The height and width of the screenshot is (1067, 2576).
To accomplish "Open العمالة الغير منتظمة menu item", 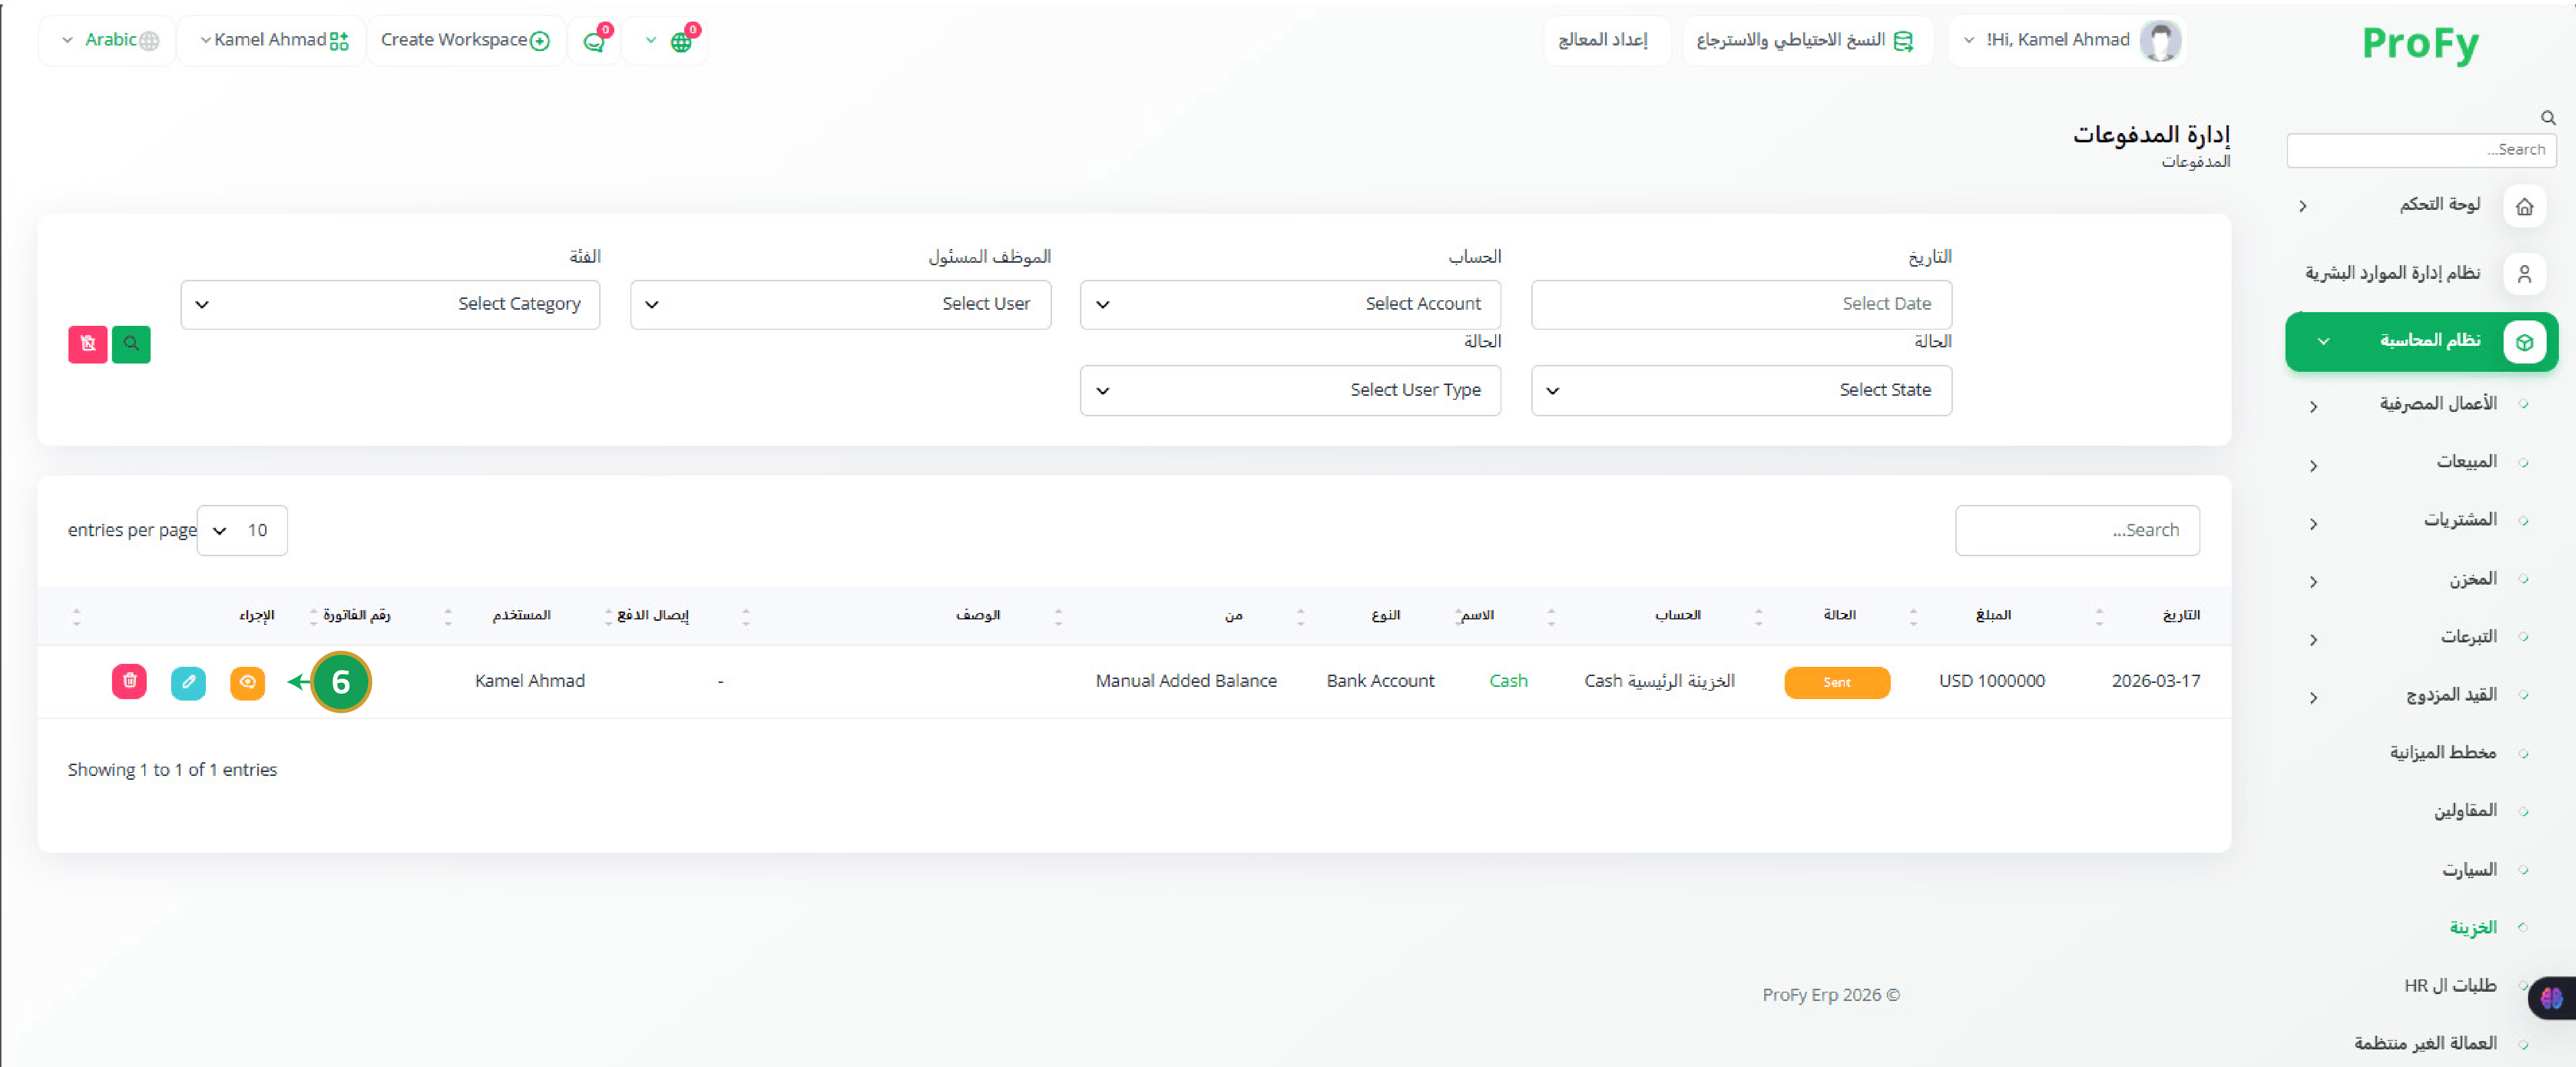I will pyautogui.click(x=2425, y=1044).
